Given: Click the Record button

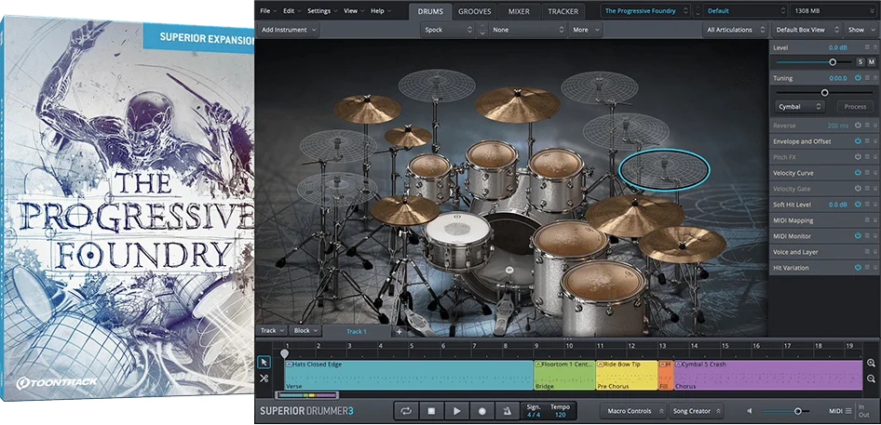Looking at the screenshot, I should click(482, 411).
